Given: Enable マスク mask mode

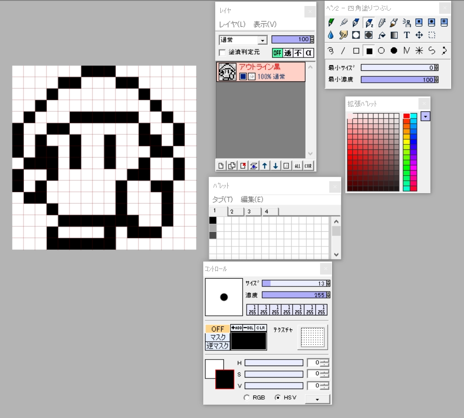Looking at the screenshot, I should 218,337.
